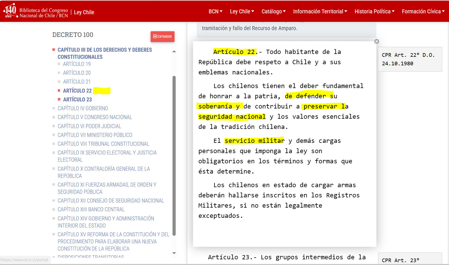Click the red bullet beside Capítulo III
Image resolution: width=449 pixels, height=265 pixels.
(x=54, y=50)
